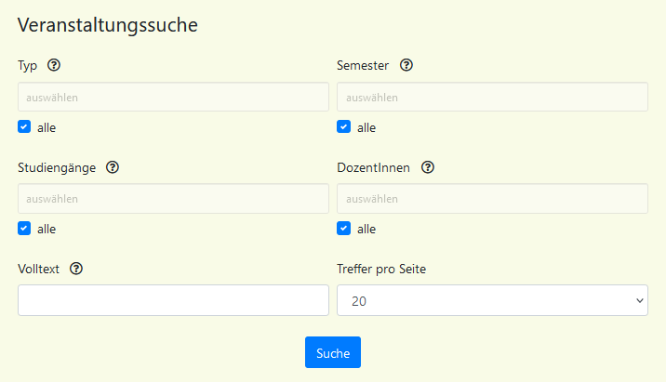Untick the 'alle' checkbox under DozentInnen
This screenshot has height=382, width=666.
[343, 229]
